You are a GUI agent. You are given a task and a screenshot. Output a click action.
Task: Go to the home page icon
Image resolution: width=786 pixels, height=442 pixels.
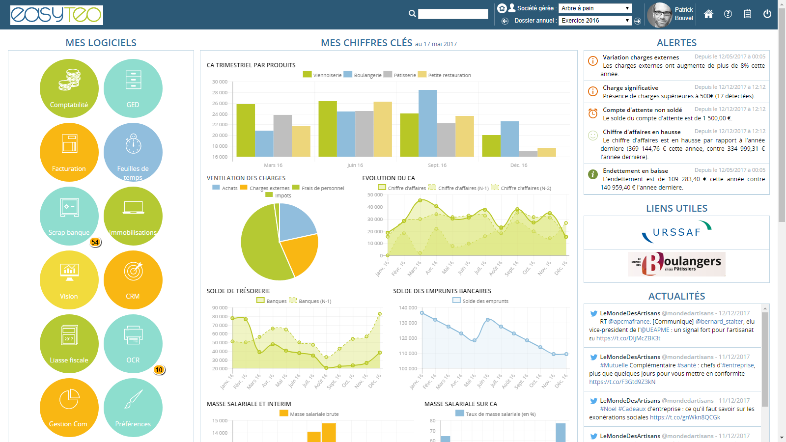(x=708, y=14)
